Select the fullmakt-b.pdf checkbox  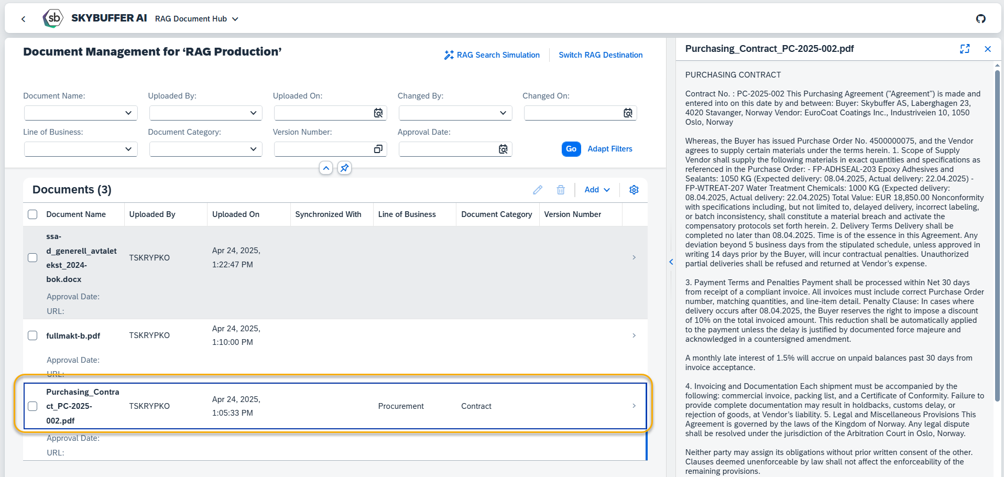click(x=32, y=335)
